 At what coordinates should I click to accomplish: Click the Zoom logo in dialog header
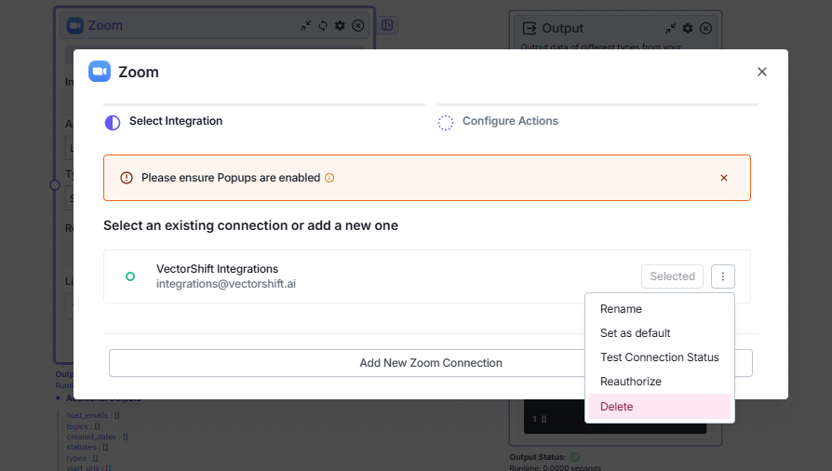[x=100, y=72]
